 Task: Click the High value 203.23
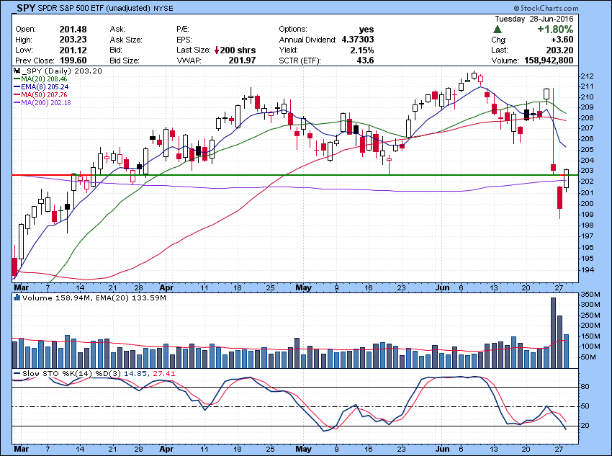point(73,40)
